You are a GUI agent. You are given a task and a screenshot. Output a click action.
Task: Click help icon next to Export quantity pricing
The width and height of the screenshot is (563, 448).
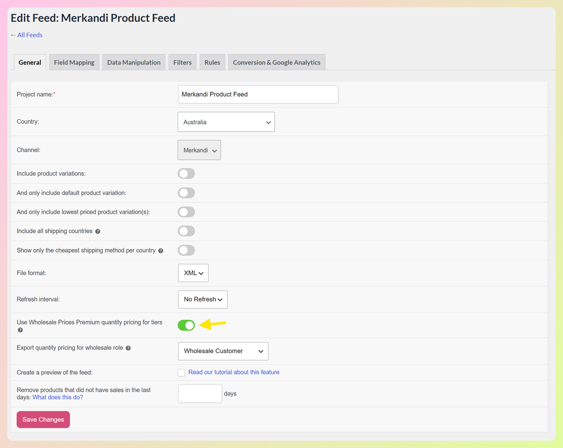pos(128,348)
